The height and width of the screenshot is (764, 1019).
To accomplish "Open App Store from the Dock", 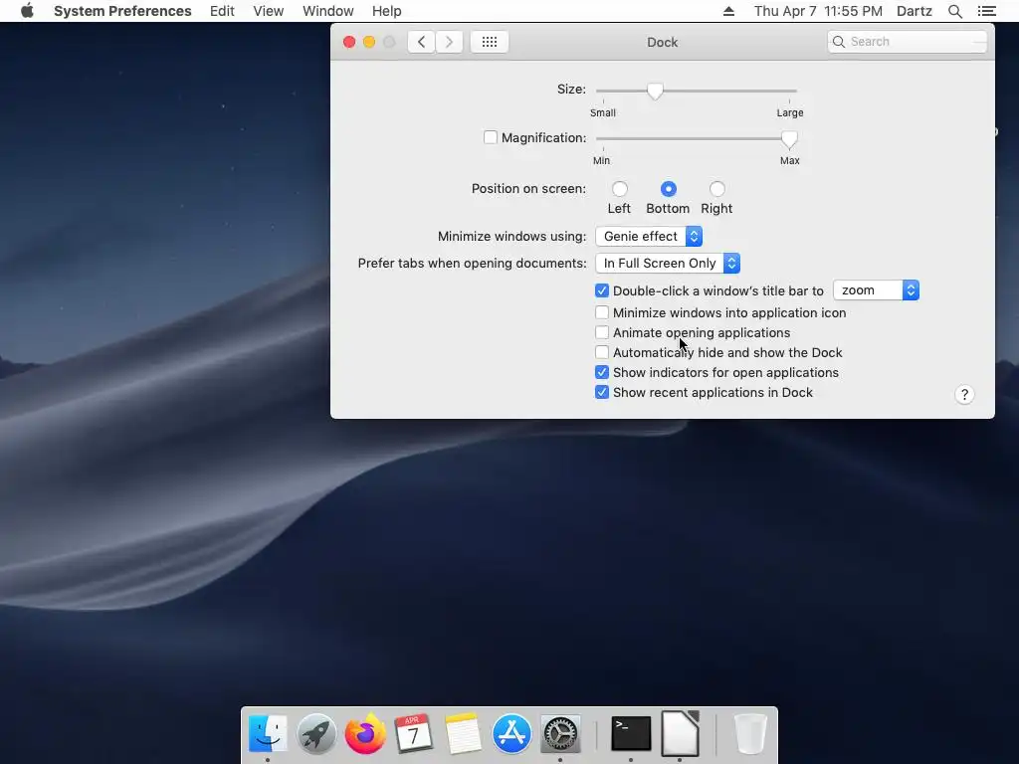I will click(511, 734).
